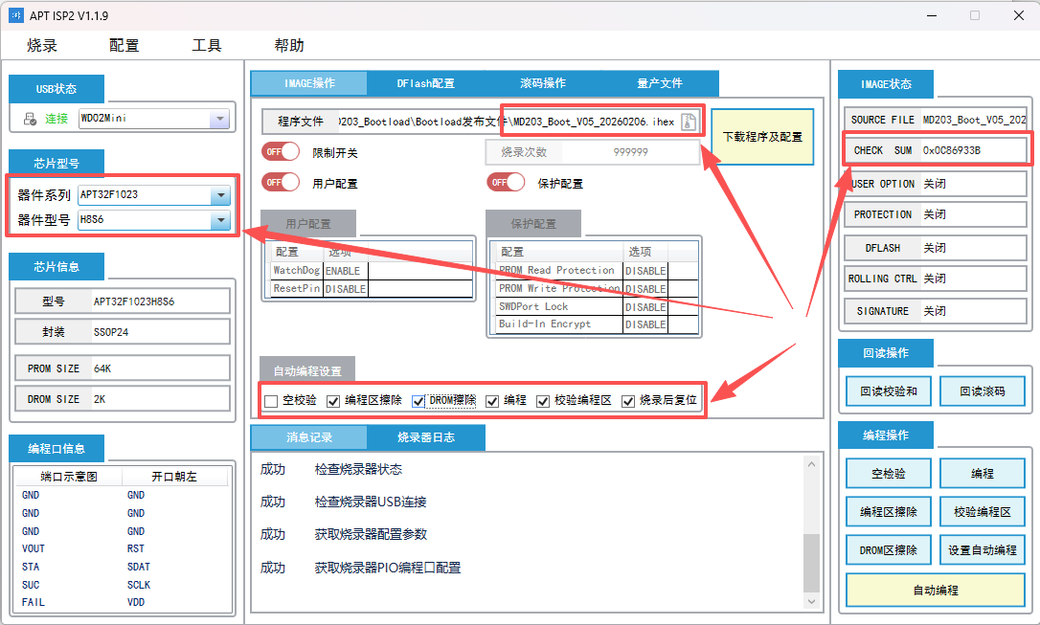The width and height of the screenshot is (1040, 625).
Task: Click the 自动编程 button
Action: (935, 591)
